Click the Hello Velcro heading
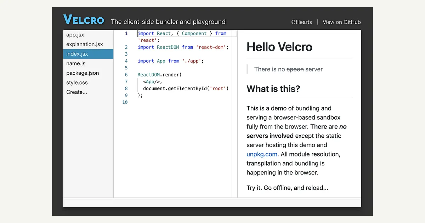Screen dimensions: 425x223 279,47
